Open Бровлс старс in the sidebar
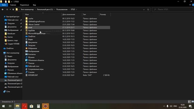The width and height of the screenshot is (194, 109). pyautogui.click(x=13, y=40)
